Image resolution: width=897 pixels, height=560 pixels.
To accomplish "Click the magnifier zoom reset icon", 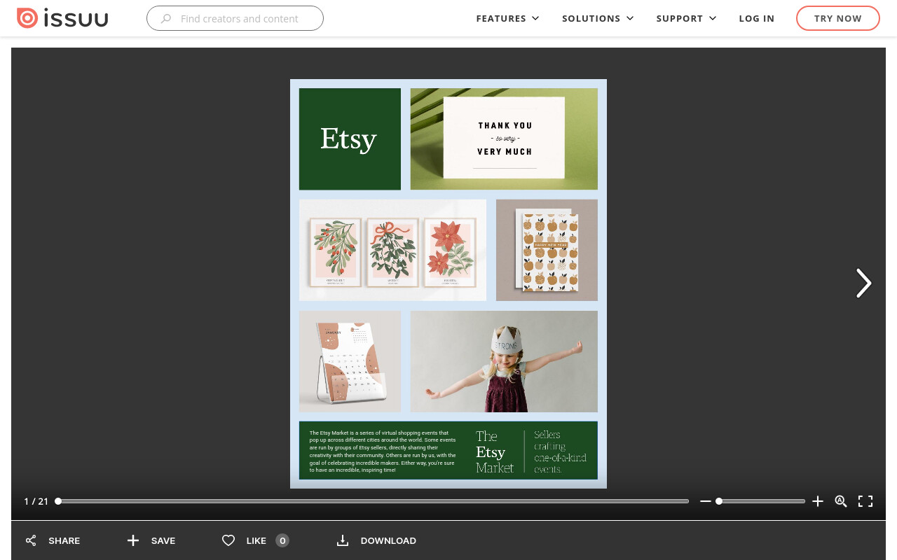I will pos(841,501).
